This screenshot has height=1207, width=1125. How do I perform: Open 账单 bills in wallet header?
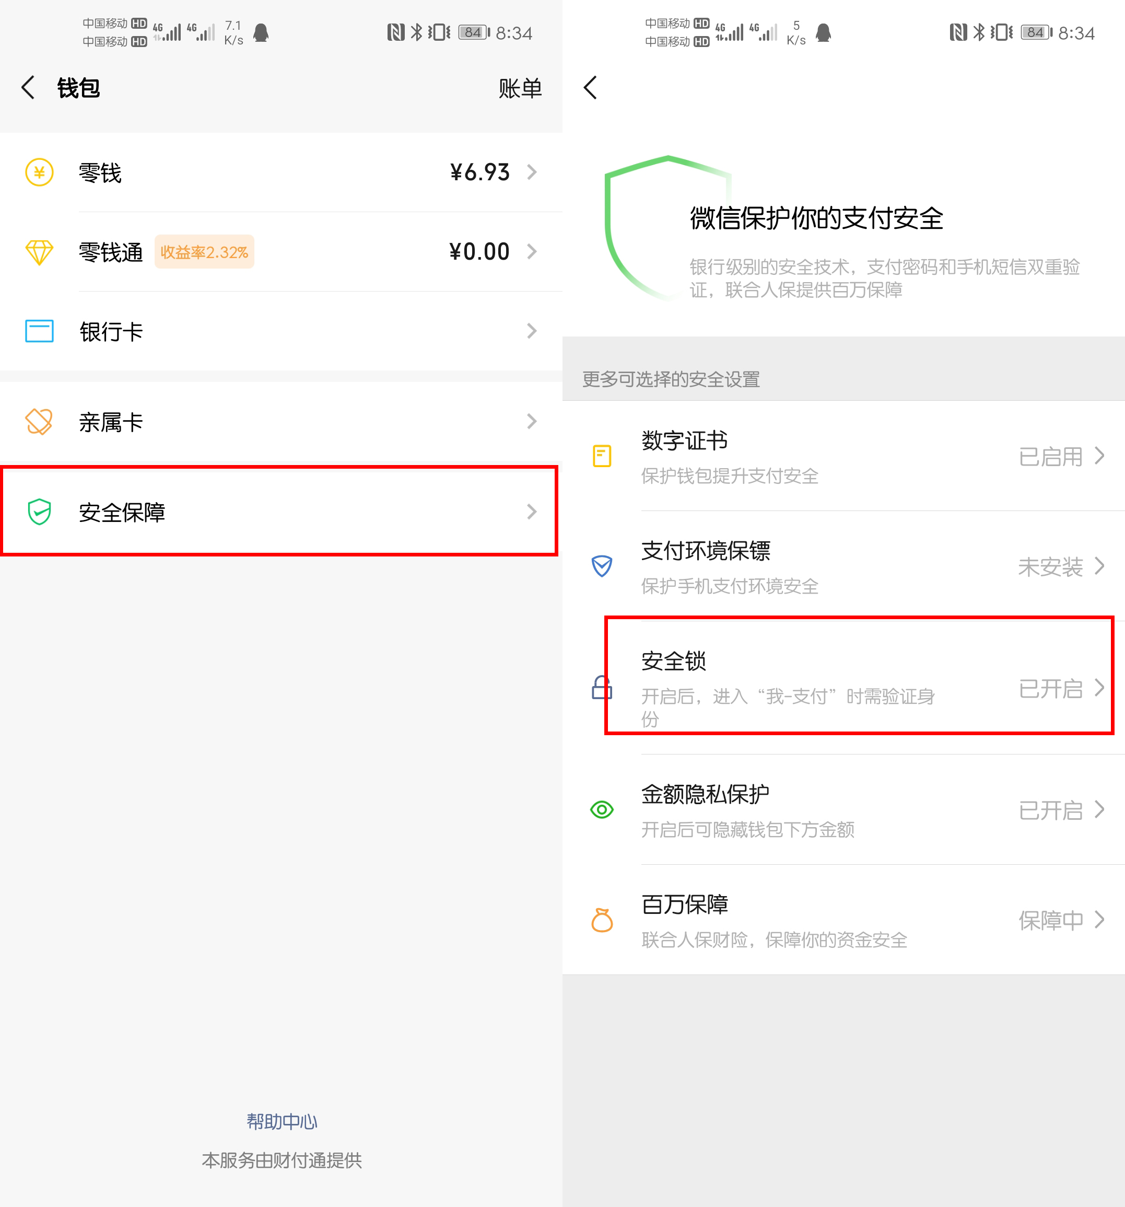pos(520,89)
